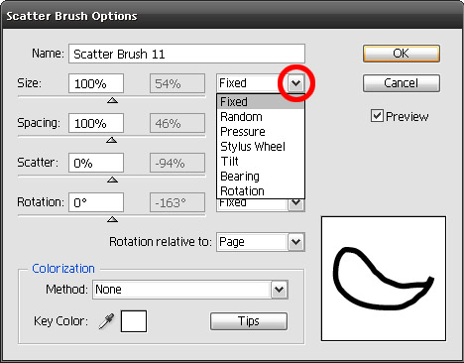Image resolution: width=464 pixels, height=363 pixels.
Task: Expand the Rotation method dropdown arrow
Action: coord(295,204)
